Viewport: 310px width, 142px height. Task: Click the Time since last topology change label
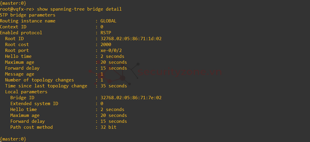[46, 86]
